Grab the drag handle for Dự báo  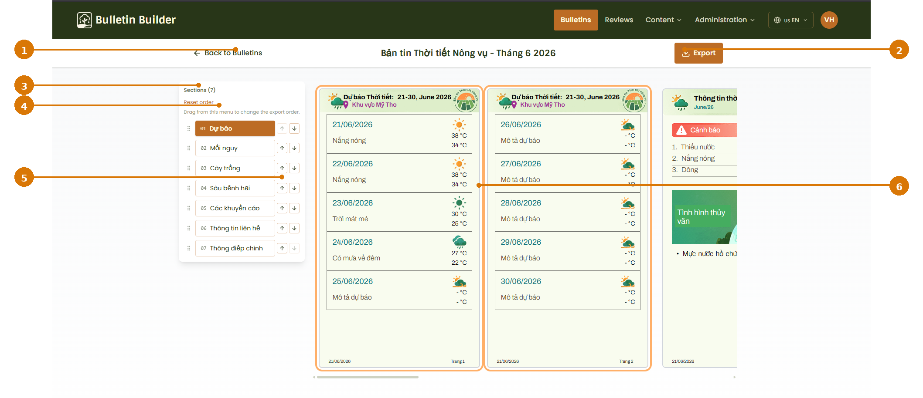[x=189, y=128]
